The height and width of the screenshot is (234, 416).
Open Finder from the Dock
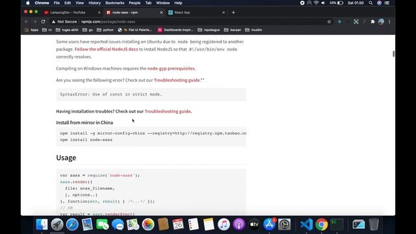pyautogui.click(x=42, y=224)
